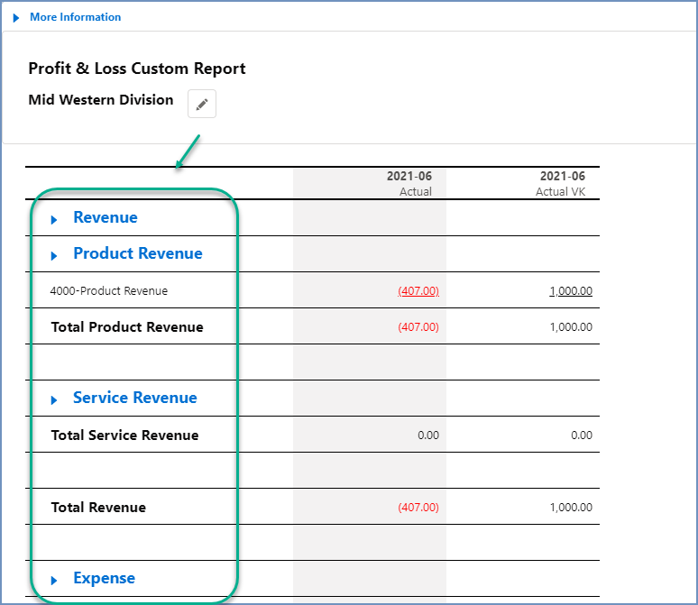Screen dimensions: 698x605
Task: Click the pencil edit icon beside Mid Western Division
Action: pos(202,104)
